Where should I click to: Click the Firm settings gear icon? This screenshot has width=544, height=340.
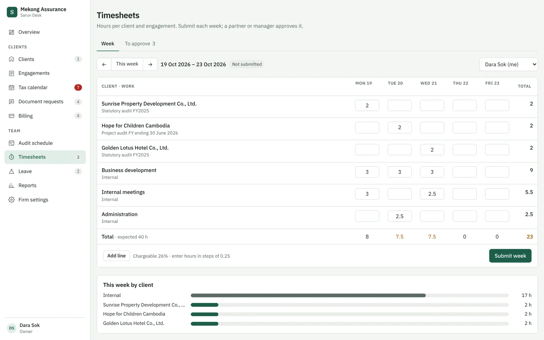tap(12, 200)
